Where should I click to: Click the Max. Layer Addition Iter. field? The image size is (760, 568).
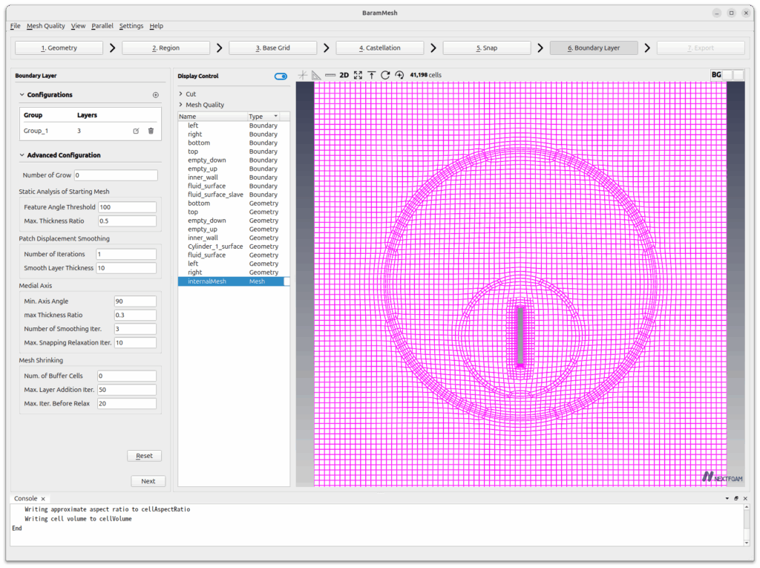[126, 390]
